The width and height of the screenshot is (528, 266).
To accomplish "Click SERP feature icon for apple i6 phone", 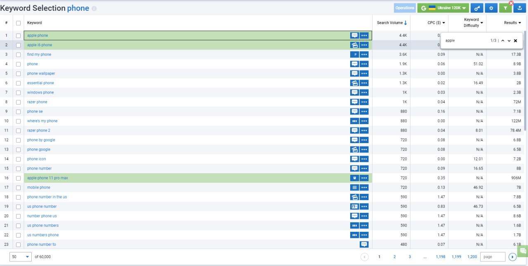I will [x=354, y=45].
